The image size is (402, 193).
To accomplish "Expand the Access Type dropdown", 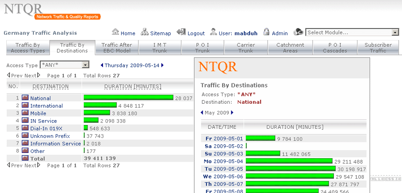I will coord(85,65).
